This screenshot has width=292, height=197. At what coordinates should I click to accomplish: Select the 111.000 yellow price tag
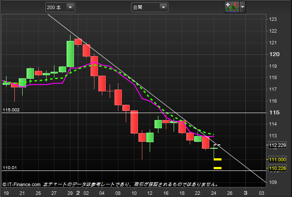pyautogui.click(x=277, y=160)
